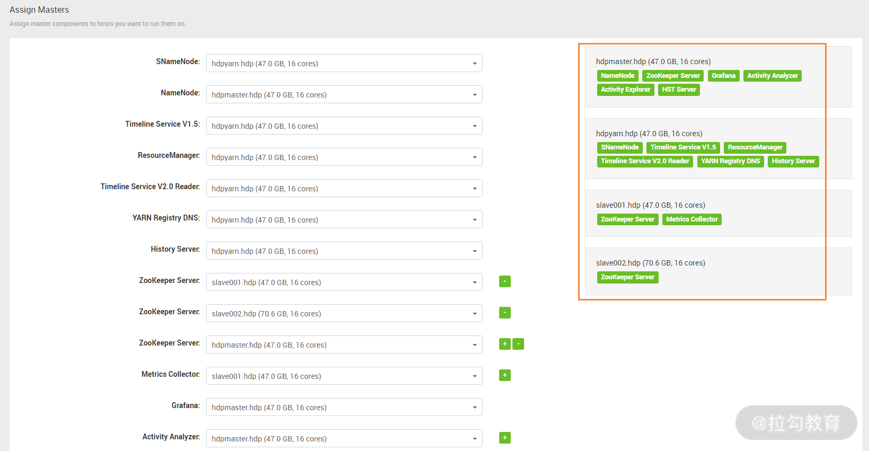Click the NameNode tag on hdpmaster.hdp card
The width and height of the screenshot is (869, 451).
pos(617,76)
